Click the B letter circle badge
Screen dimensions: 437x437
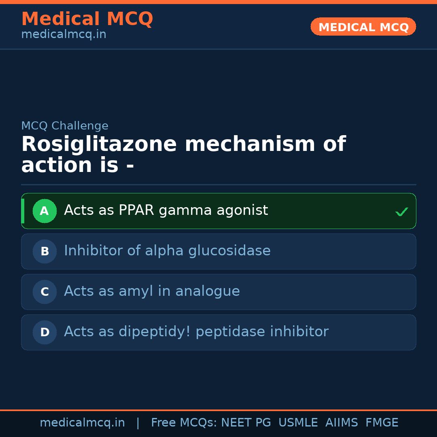[45, 251]
